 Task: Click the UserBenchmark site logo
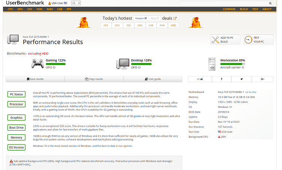pyautogui.click(x=25, y=3)
